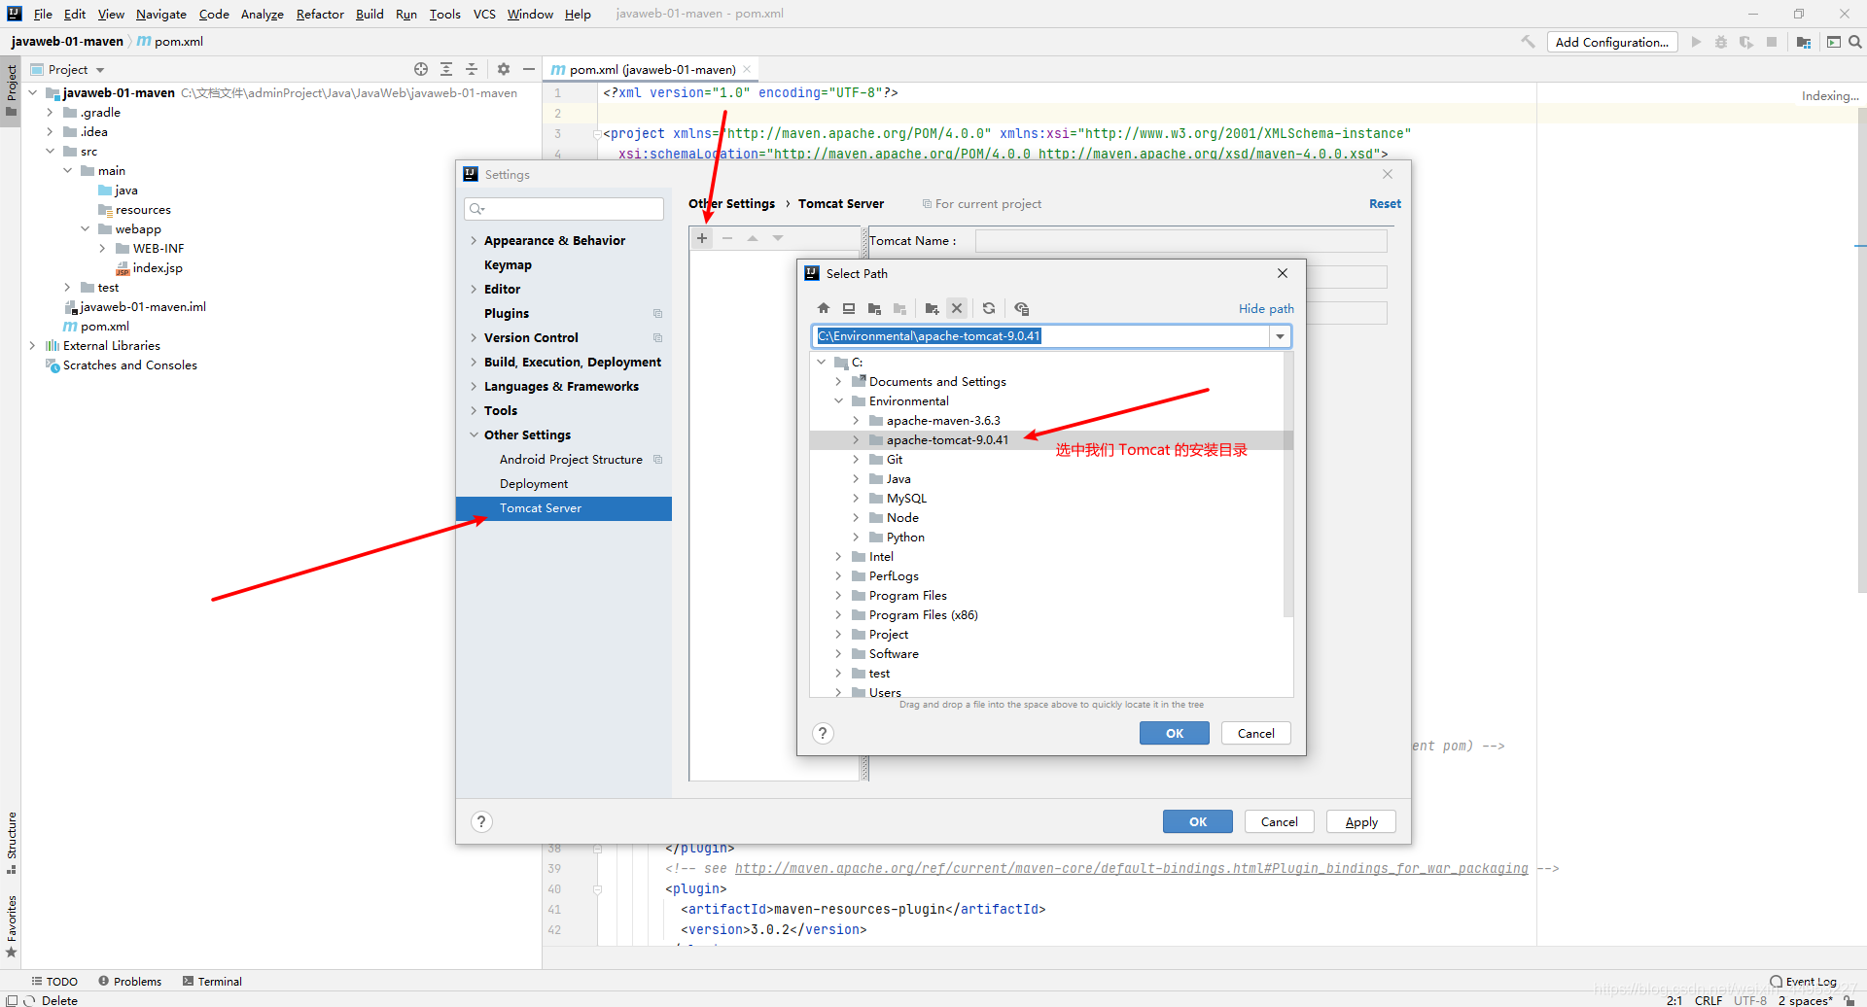Image resolution: width=1867 pixels, height=1007 pixels.
Task: Select opened file locate icon in Project panel
Action: (x=421, y=69)
